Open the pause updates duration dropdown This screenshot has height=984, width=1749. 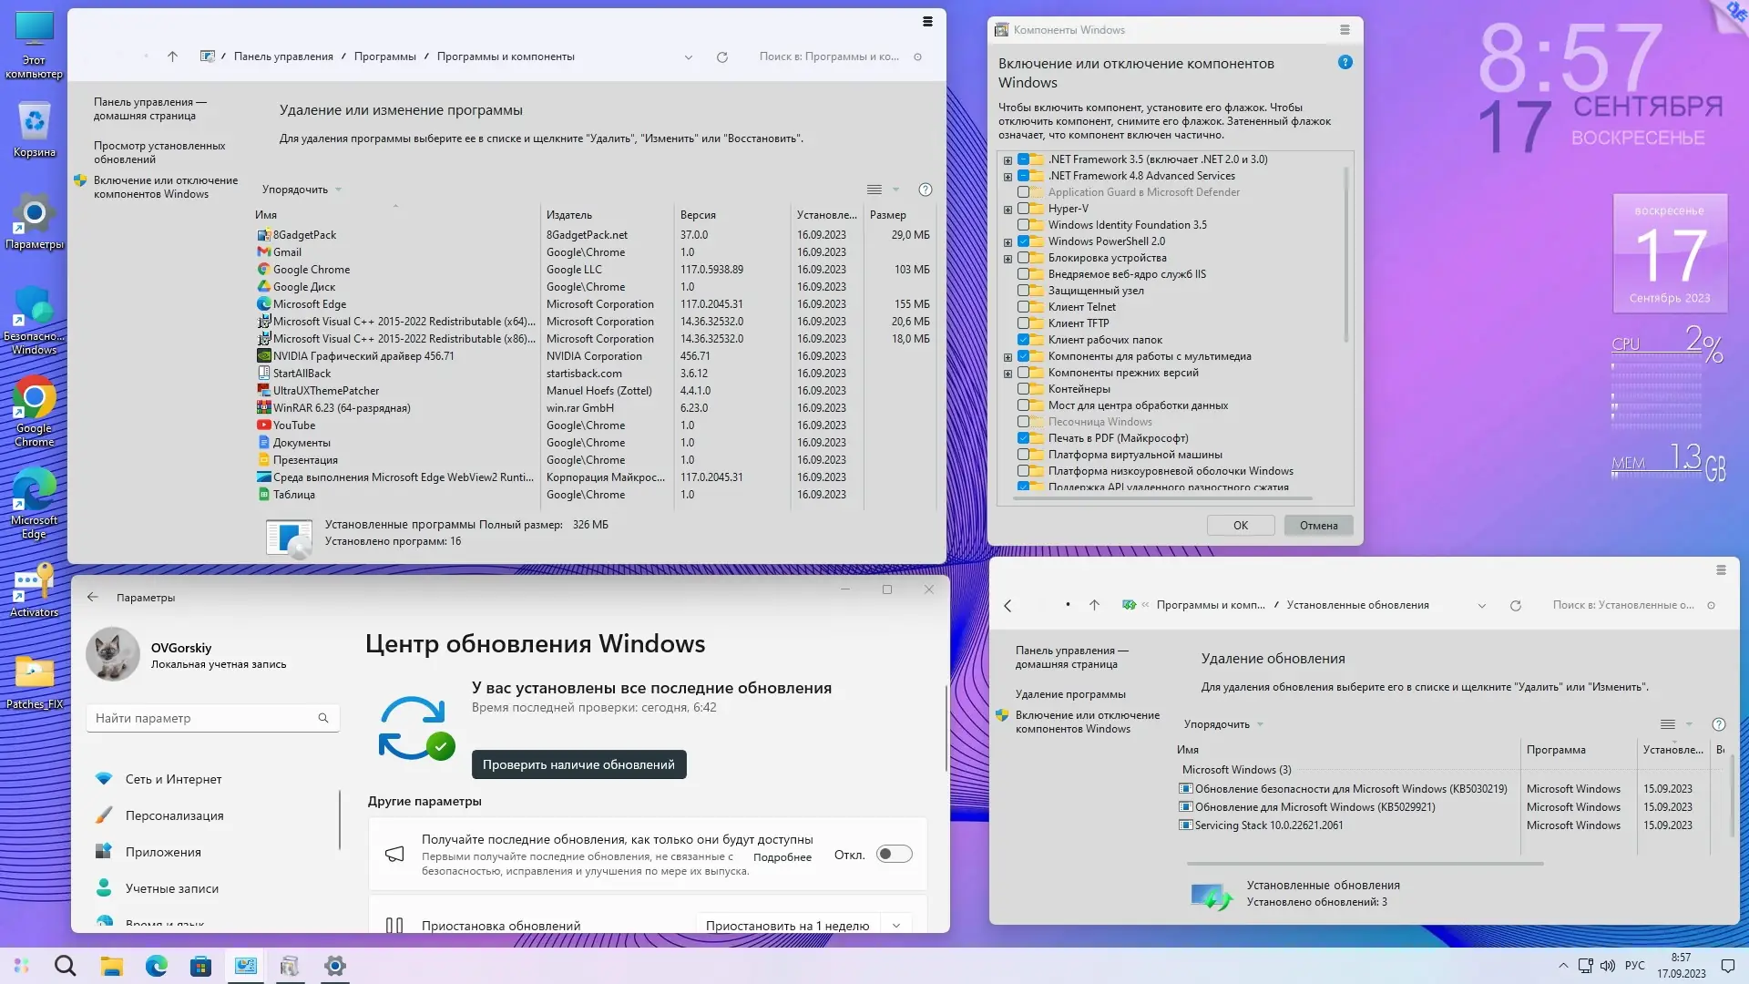[x=896, y=926]
